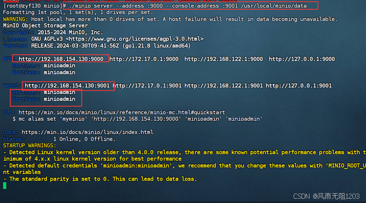Viewport: 366px width, 203px height.
Task: Click the WebUI address http://127.0.0.1:9001
Action: tap(299, 86)
